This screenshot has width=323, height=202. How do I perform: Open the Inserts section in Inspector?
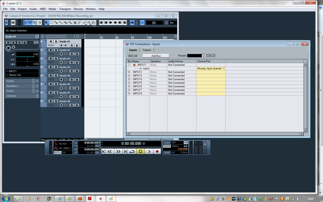[x=22, y=81]
